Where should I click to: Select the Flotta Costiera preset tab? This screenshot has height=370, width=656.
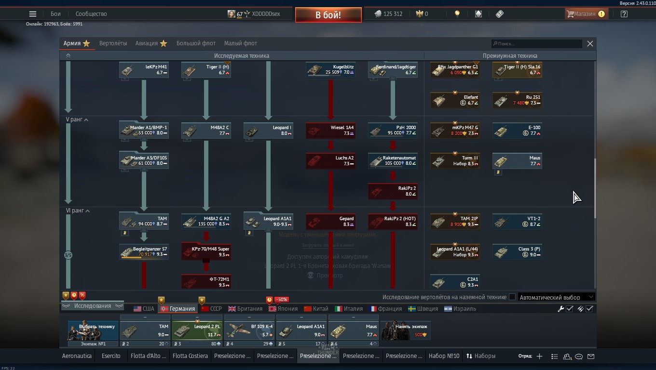tap(190, 356)
